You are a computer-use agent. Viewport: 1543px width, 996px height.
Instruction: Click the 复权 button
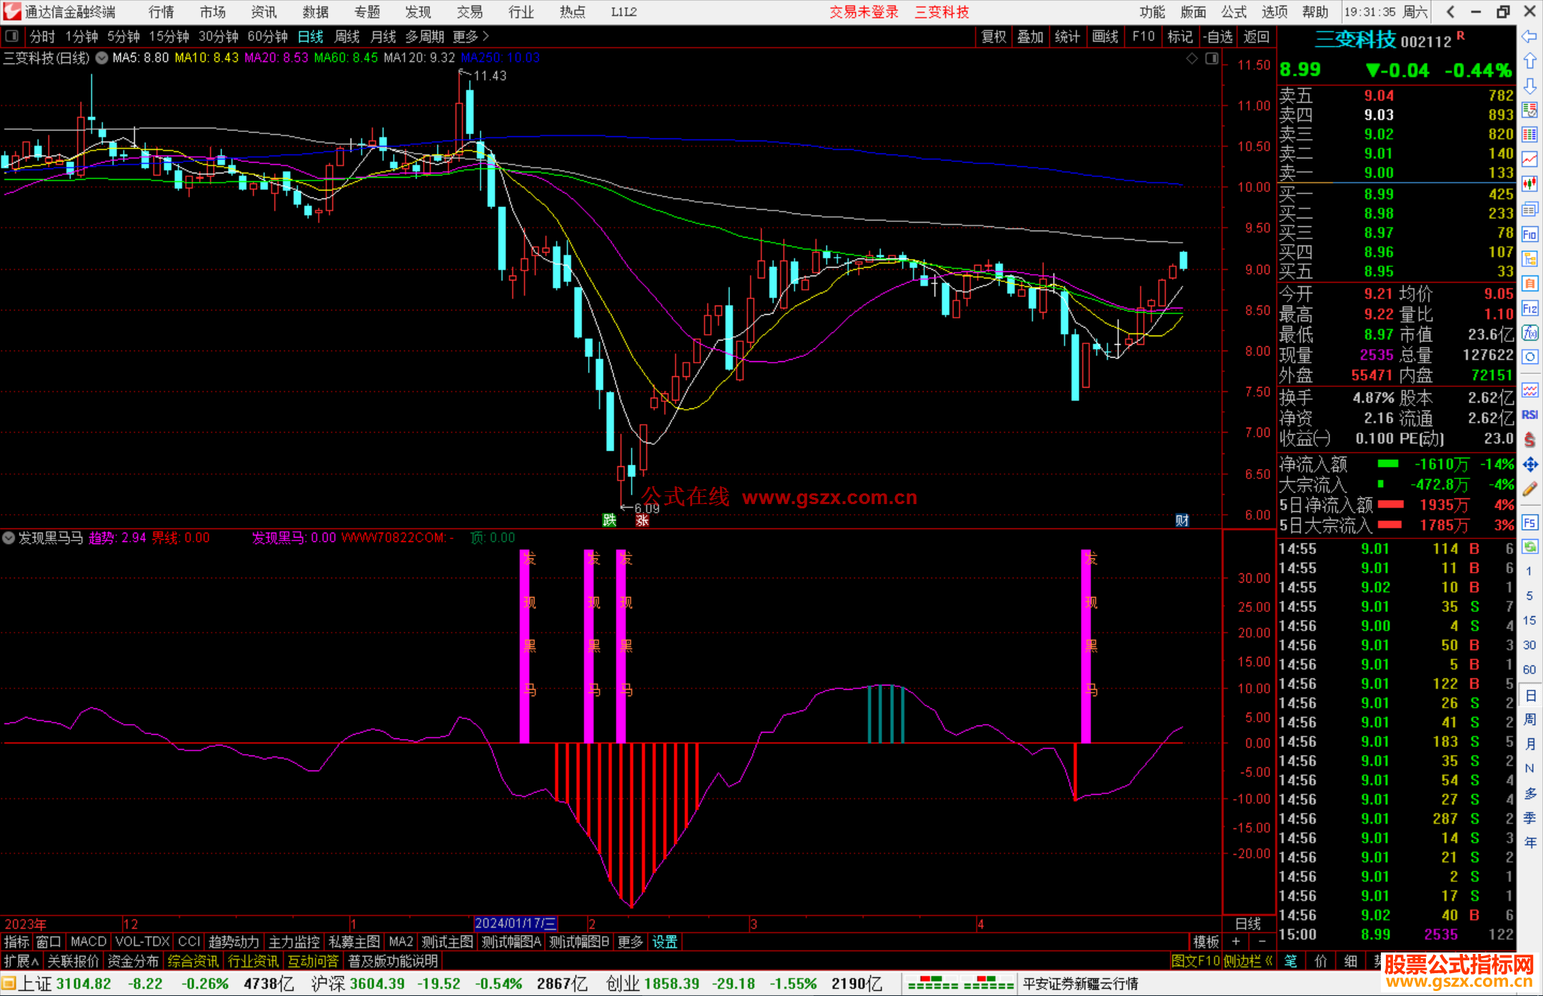(993, 36)
